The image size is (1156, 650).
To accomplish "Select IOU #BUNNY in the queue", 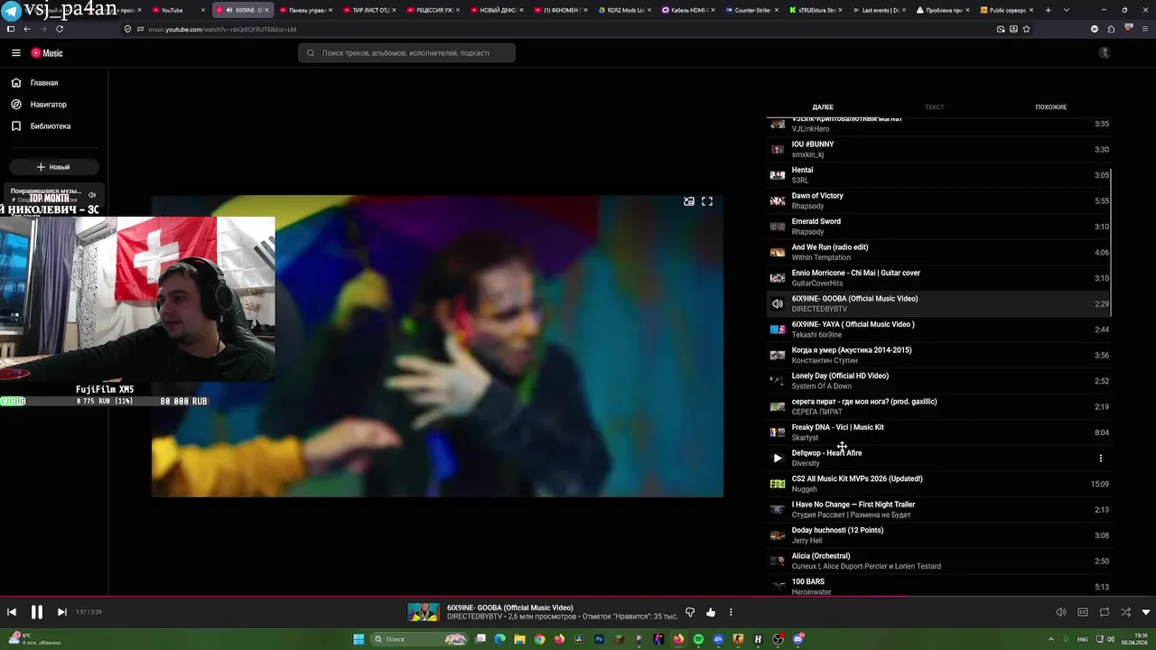I will (x=939, y=150).
